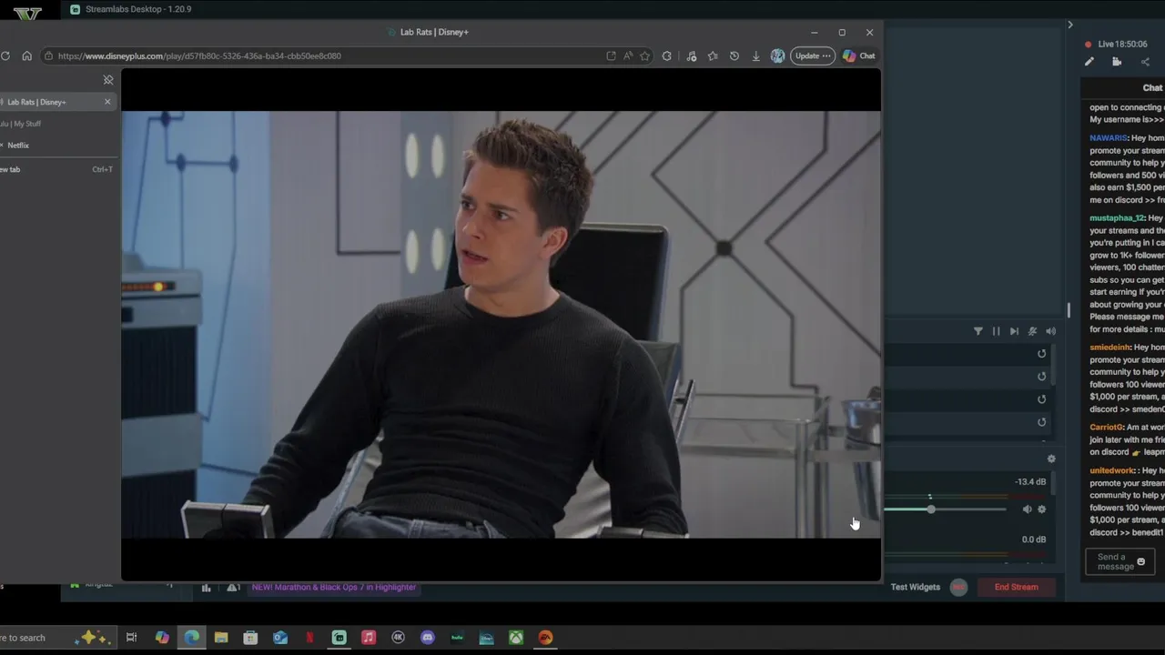The width and height of the screenshot is (1165, 655).
Task: Open browser Downloads arrow icon
Action: 755,55
